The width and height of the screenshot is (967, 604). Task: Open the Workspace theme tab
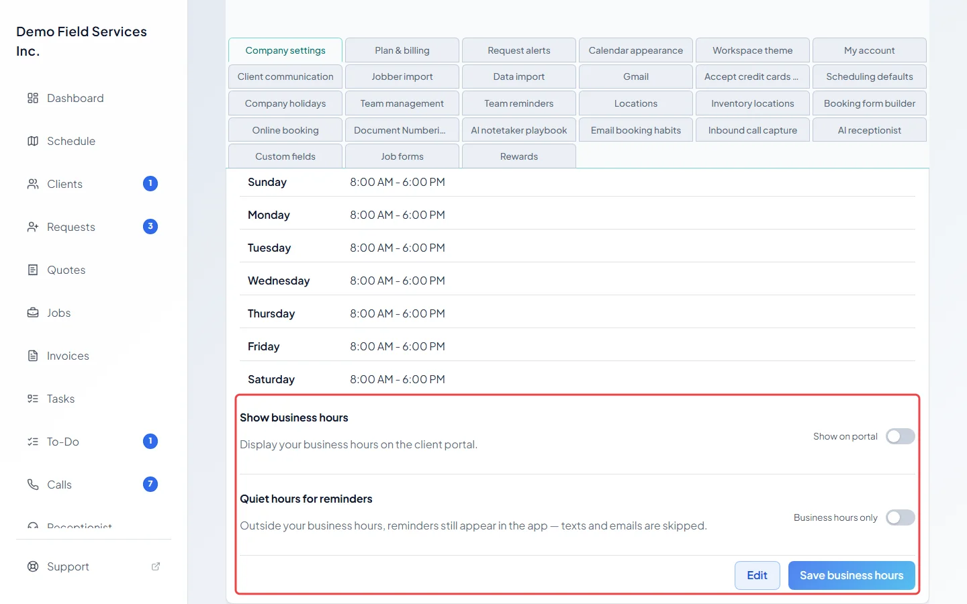tap(753, 50)
